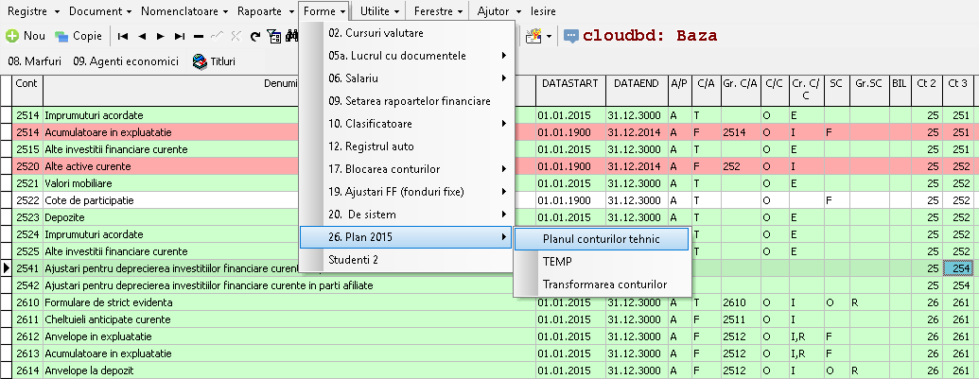This screenshot has width=979, height=379.
Task: Choose the TEMP submenu entry
Action: [x=602, y=262]
